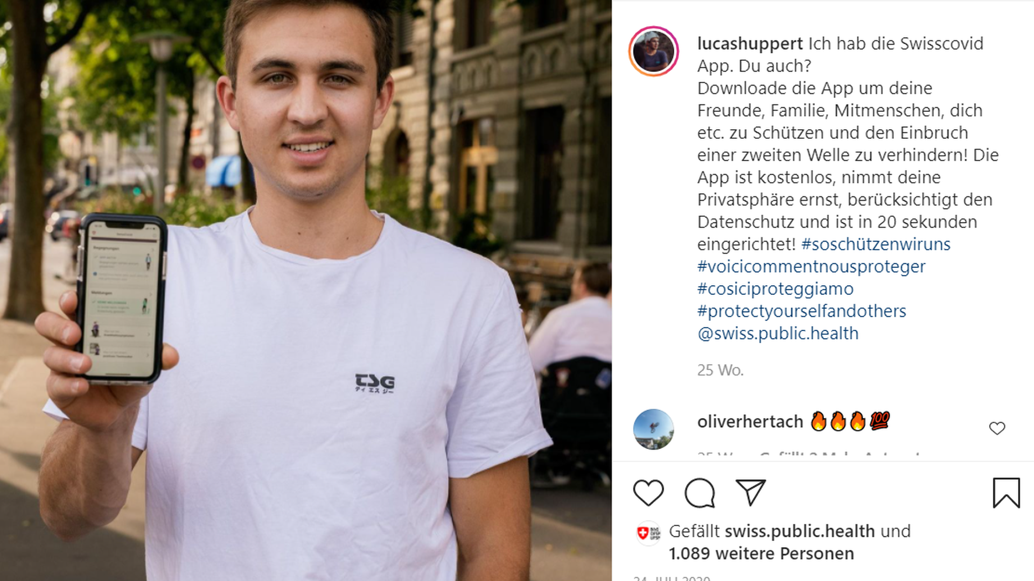Open swiss.public.health in likes line
This screenshot has height=581, width=1034.
tap(800, 532)
